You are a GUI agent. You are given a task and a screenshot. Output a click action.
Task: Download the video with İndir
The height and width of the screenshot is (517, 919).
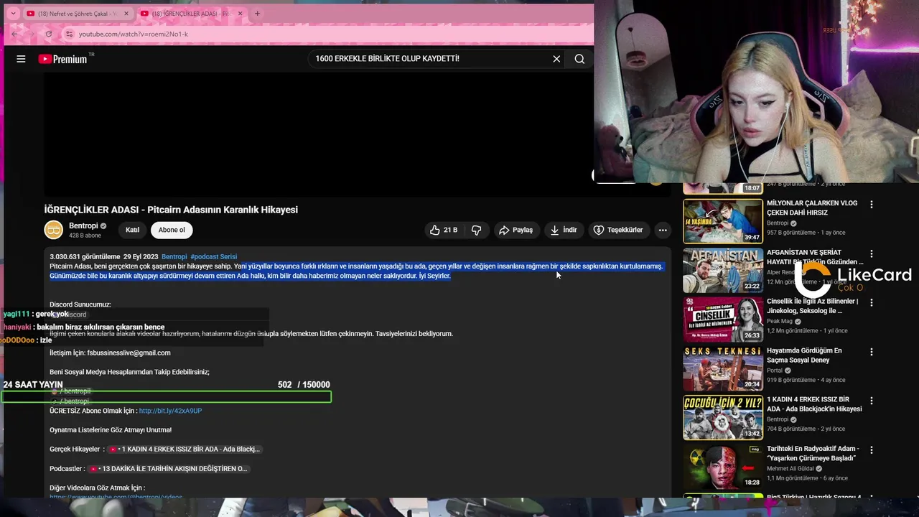[x=564, y=230]
